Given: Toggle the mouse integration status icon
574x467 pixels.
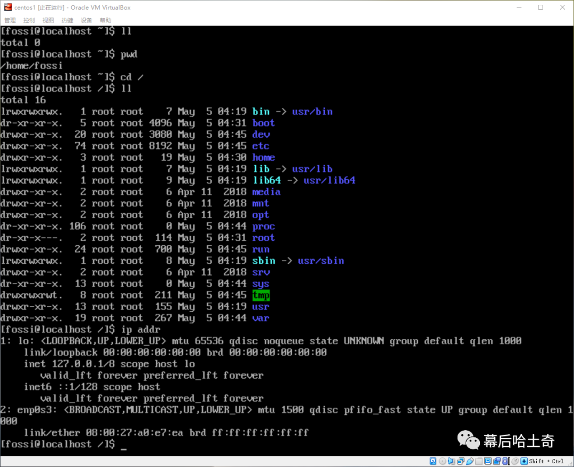Looking at the screenshot, I should (515, 461).
